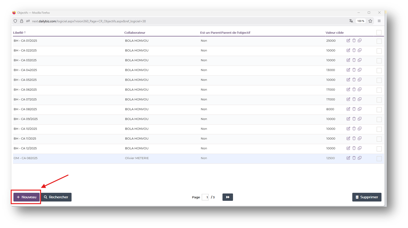Duplicate the BH - CA 062025 objective
This screenshot has height=228, width=408.
pyautogui.click(x=359, y=89)
